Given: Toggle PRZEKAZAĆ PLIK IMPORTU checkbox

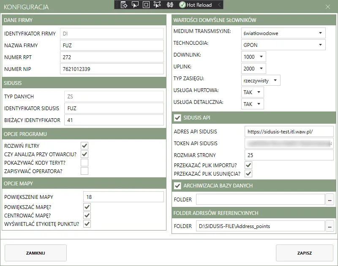Looking at the screenshot, I should (248, 165).
